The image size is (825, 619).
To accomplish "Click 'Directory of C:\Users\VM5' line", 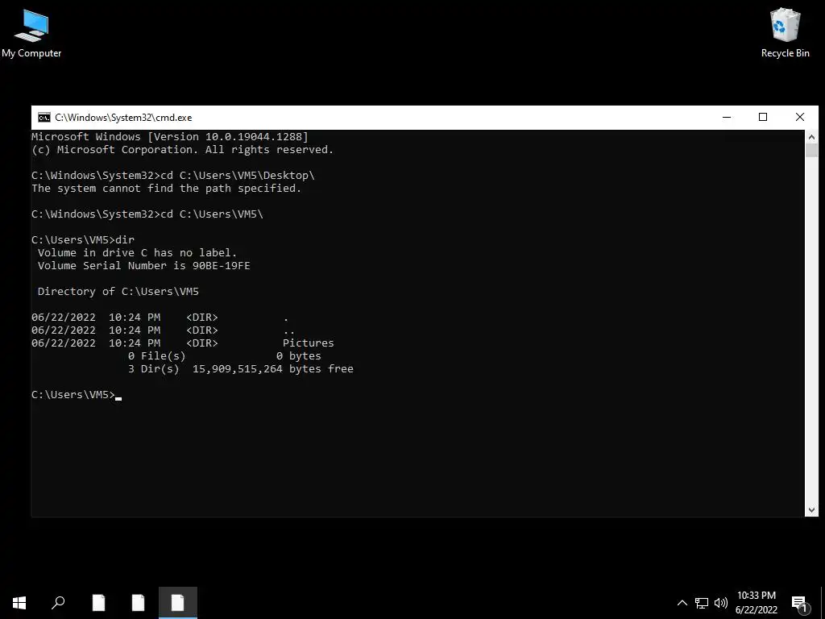I will pos(118,291).
